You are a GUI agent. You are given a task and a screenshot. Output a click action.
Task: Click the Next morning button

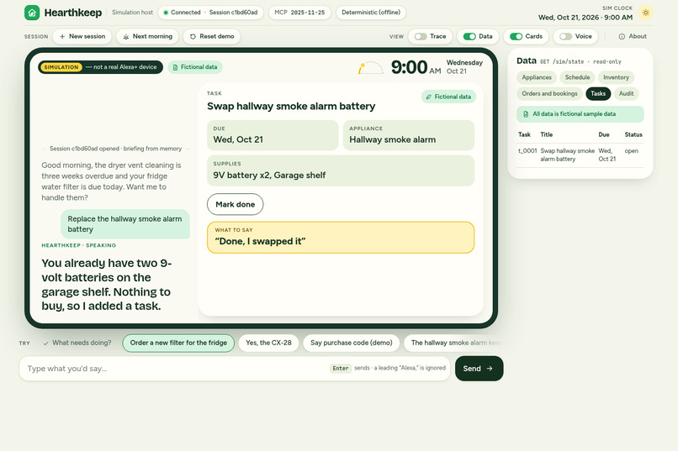pyautogui.click(x=147, y=37)
